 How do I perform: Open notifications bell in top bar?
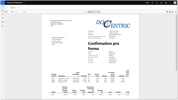click(x=157, y=3)
